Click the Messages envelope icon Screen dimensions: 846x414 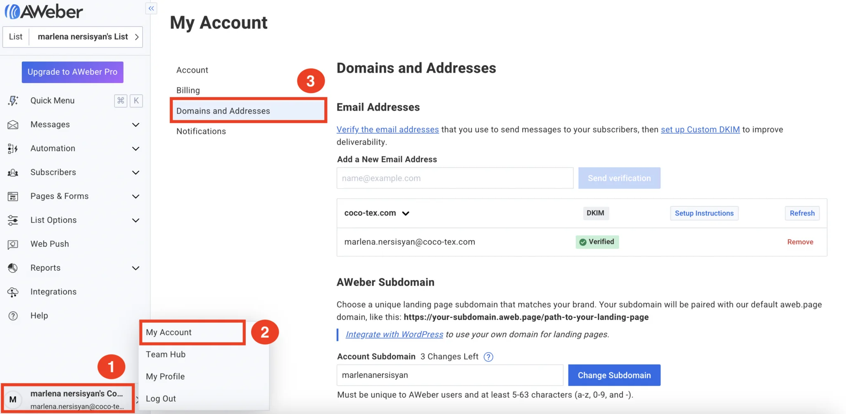tap(13, 125)
